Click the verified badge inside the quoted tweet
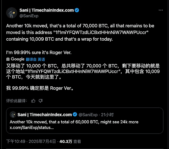This screenshot has width=169, height=149. pos(75,115)
